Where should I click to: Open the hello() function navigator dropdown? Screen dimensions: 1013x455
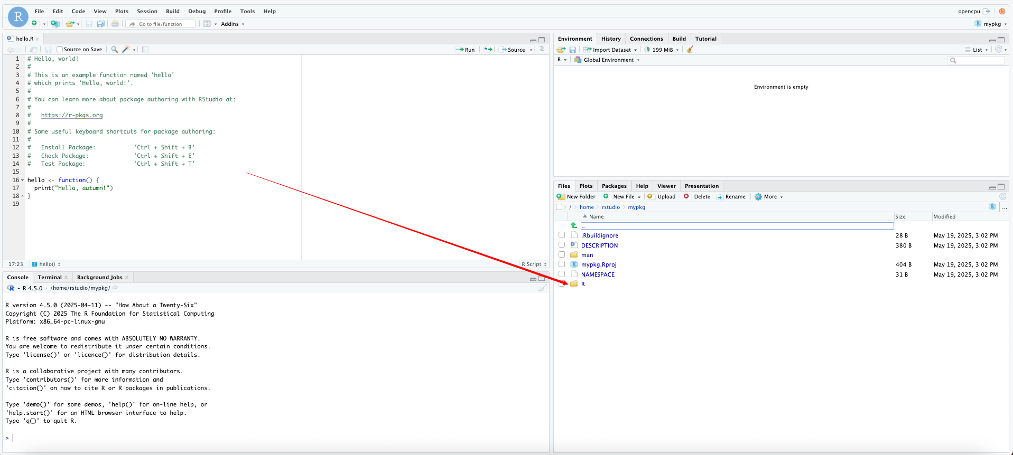46,264
